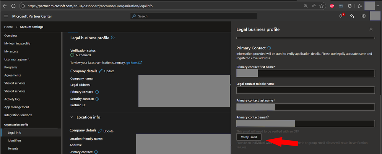Click the pencil icon next to the first Company details
This screenshot has height=154, width=382.
pos(101,71)
